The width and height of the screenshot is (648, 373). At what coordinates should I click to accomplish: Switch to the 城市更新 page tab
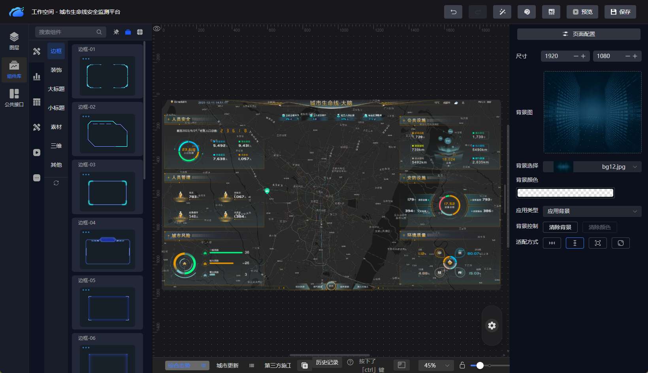coord(228,365)
